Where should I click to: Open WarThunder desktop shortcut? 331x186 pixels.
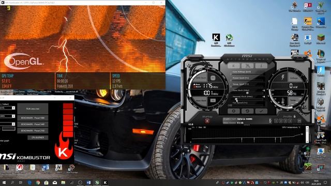coord(72,169)
